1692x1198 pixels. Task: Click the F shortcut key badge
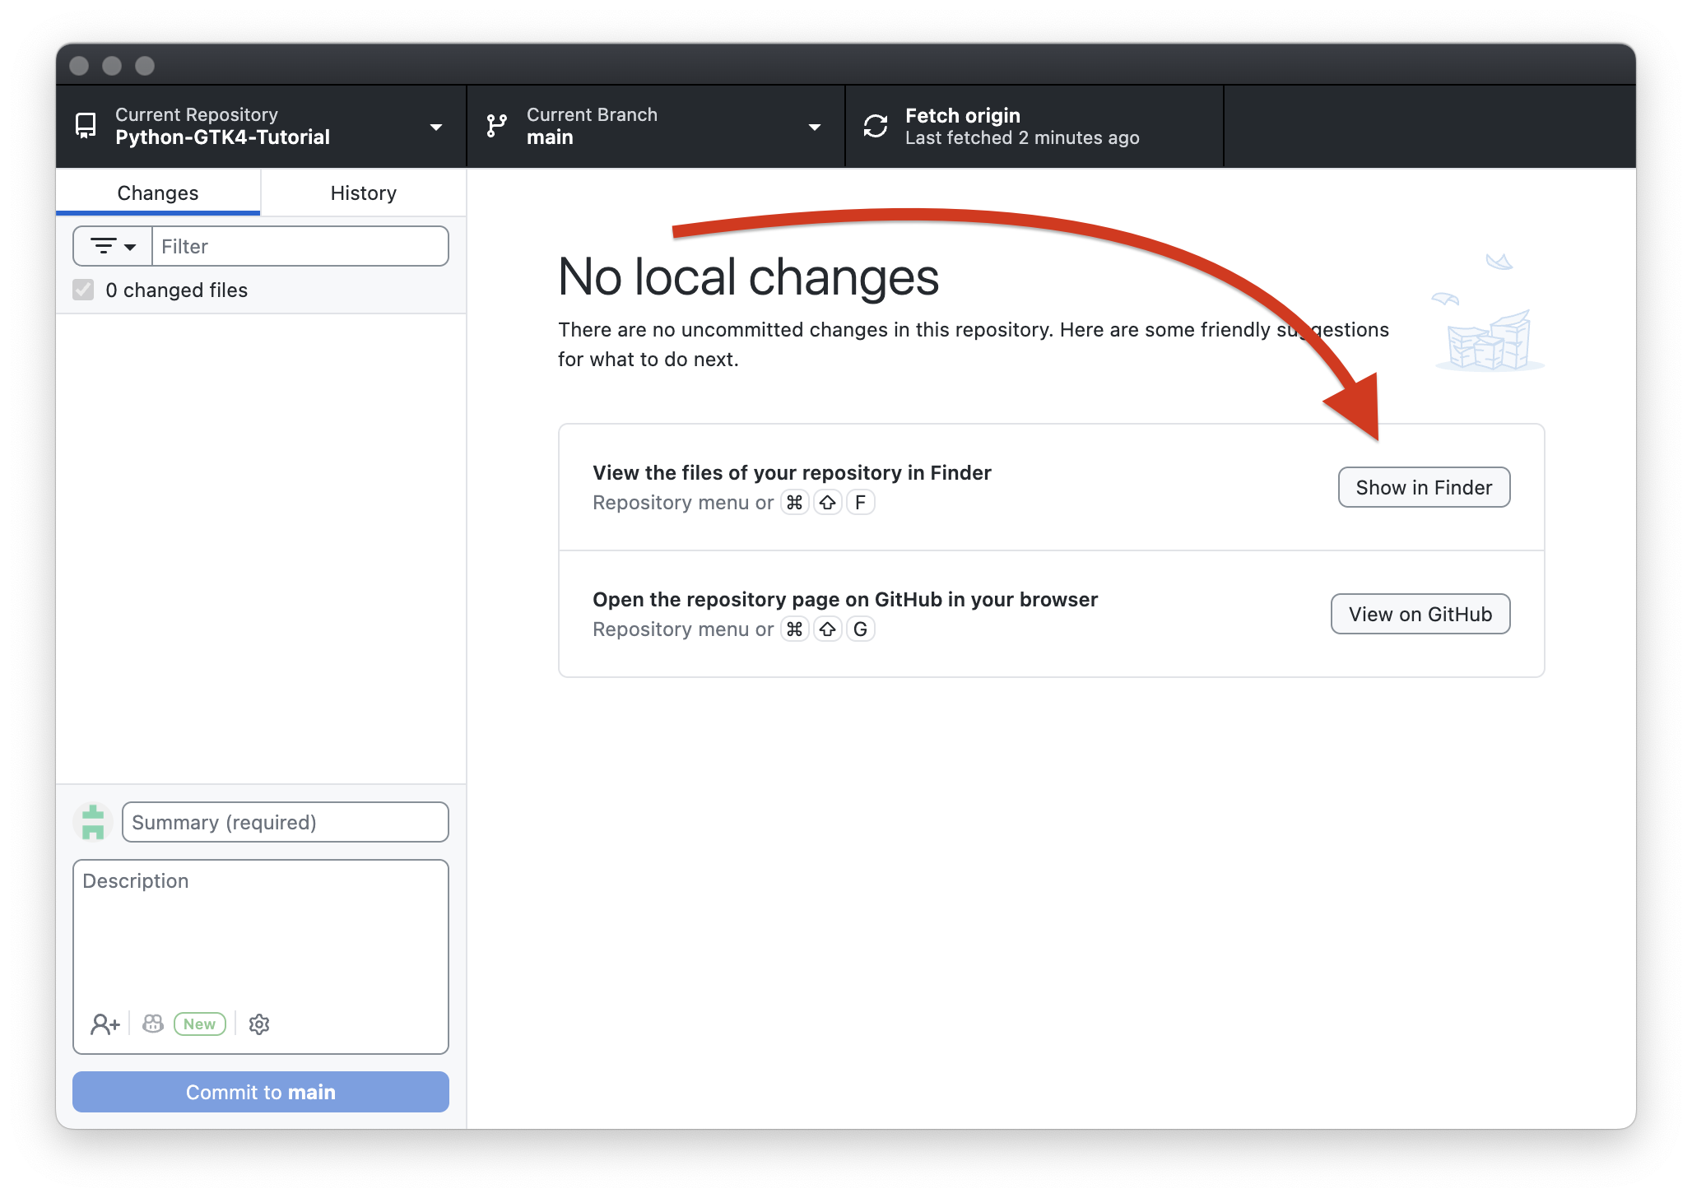click(x=860, y=502)
